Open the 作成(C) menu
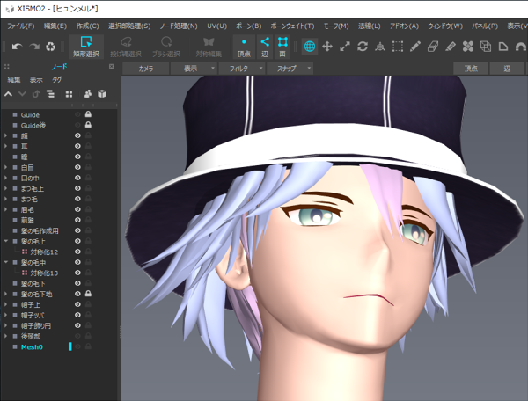 point(87,26)
